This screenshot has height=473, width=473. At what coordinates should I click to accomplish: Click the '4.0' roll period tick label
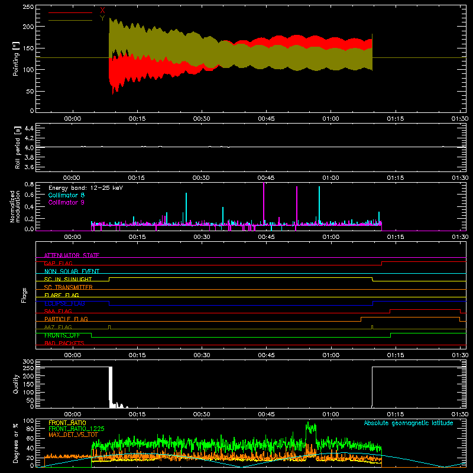click(29, 147)
